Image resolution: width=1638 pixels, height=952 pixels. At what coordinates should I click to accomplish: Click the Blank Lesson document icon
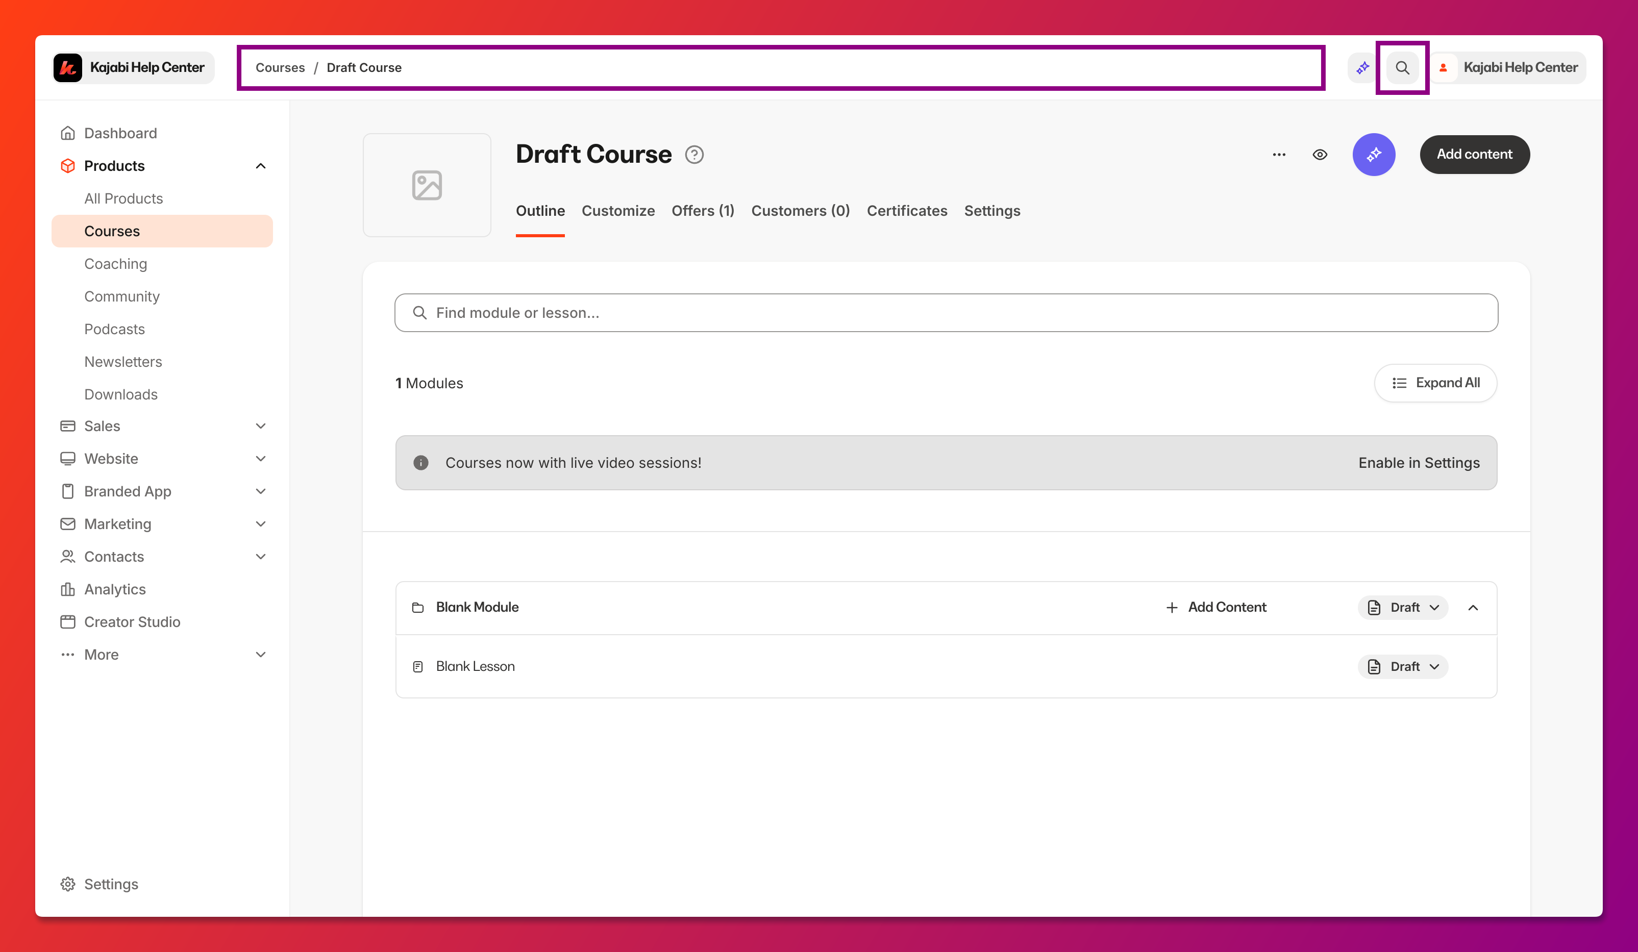point(418,667)
